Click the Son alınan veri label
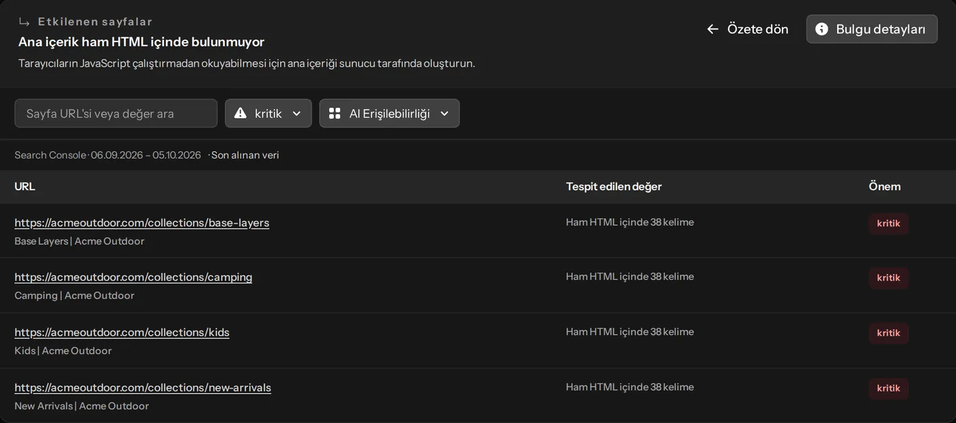The width and height of the screenshot is (956, 423). pyautogui.click(x=244, y=155)
